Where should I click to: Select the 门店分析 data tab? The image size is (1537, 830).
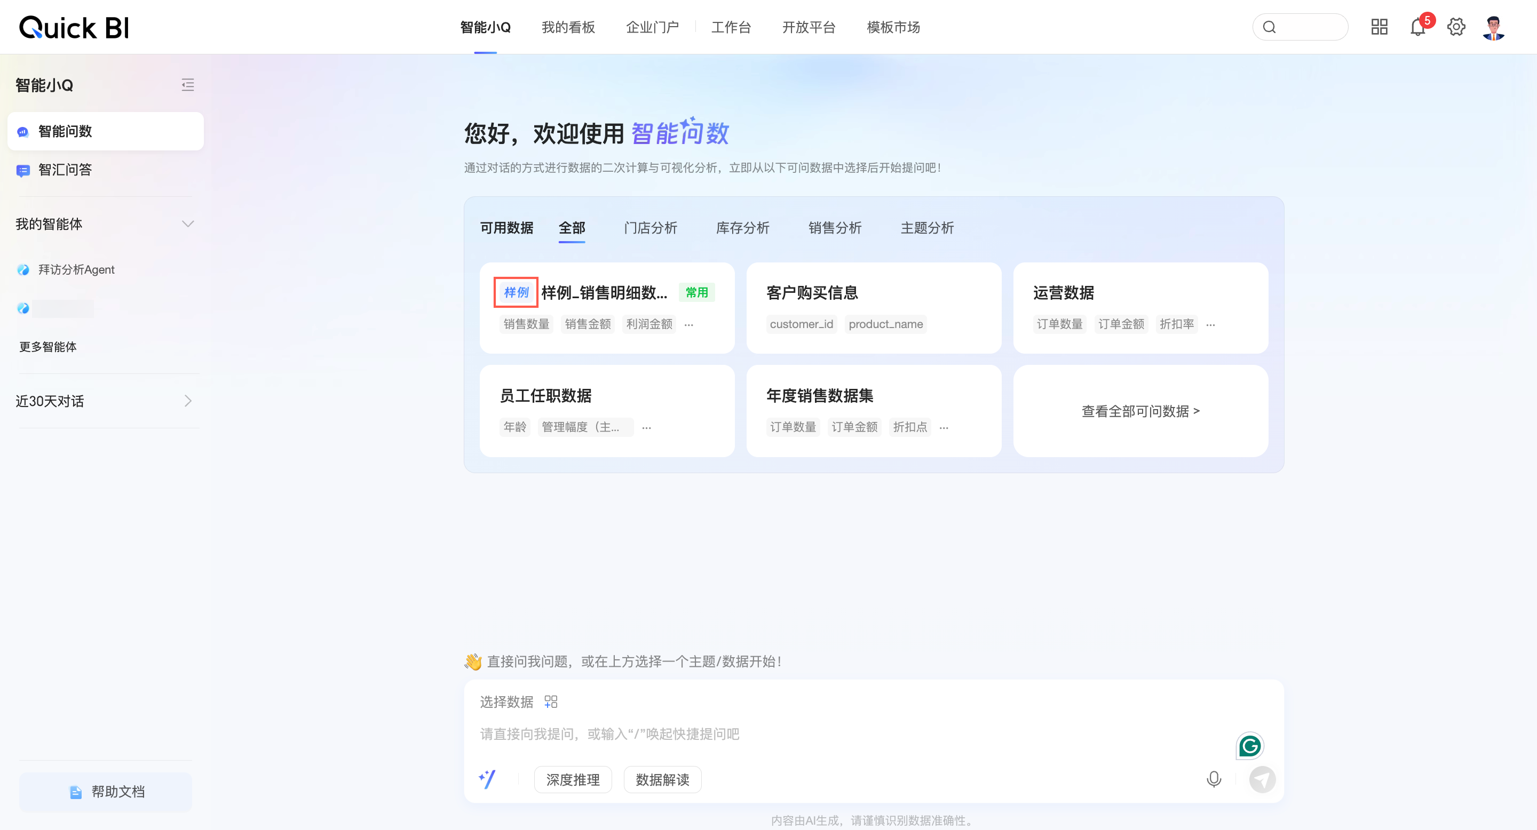pos(650,228)
